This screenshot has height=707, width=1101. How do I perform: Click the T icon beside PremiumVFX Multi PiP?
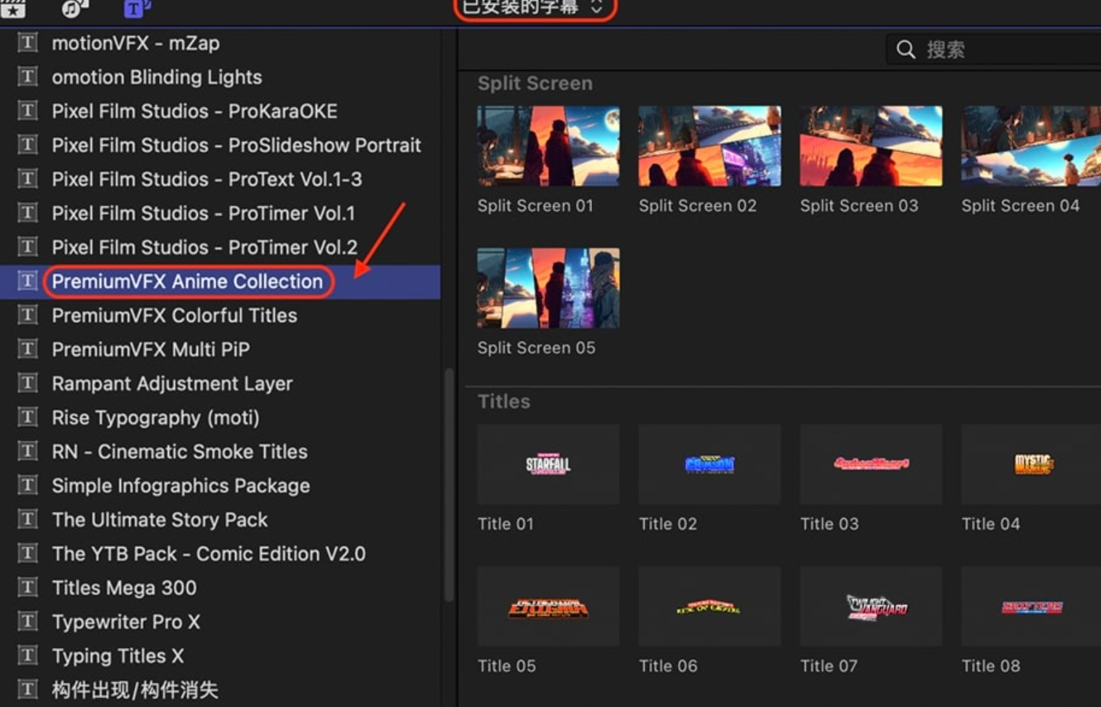tap(27, 349)
